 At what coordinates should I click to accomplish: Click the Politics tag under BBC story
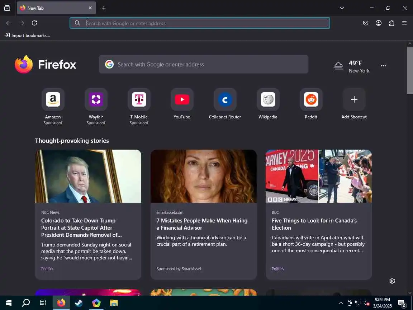click(x=278, y=269)
